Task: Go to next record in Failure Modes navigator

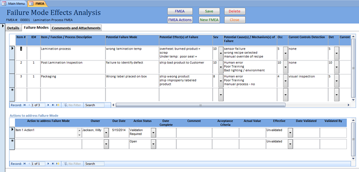Action: (x=48, y=105)
